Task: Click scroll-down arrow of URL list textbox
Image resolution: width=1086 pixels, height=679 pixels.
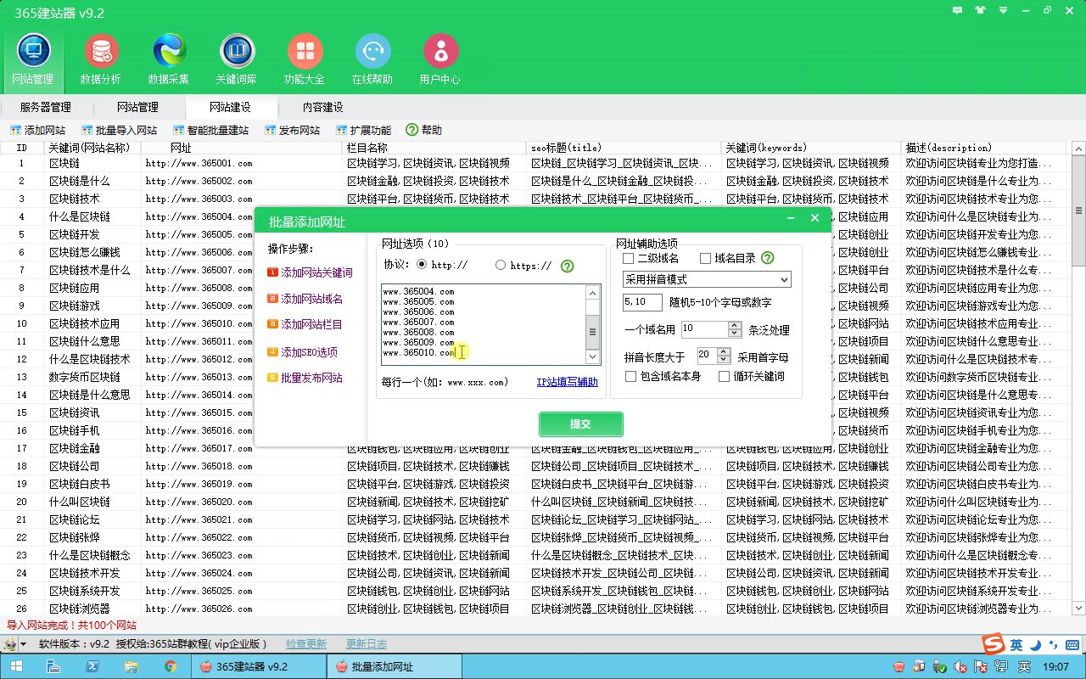Action: [x=593, y=357]
